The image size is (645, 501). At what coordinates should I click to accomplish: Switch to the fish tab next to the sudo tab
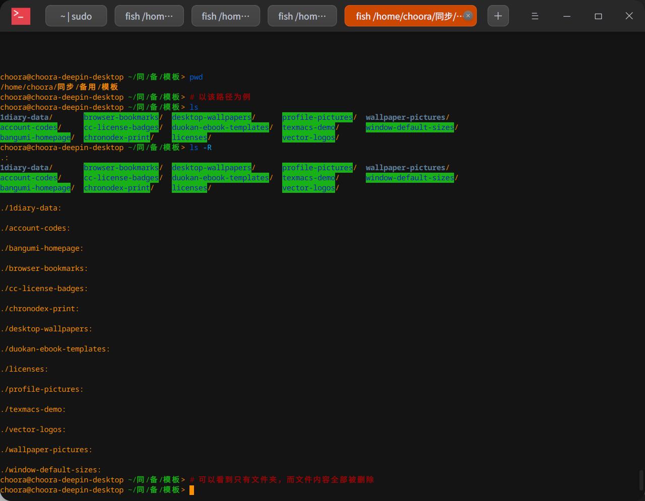pos(149,16)
